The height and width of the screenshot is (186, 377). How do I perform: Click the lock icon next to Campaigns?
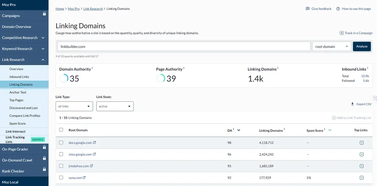(44, 14)
